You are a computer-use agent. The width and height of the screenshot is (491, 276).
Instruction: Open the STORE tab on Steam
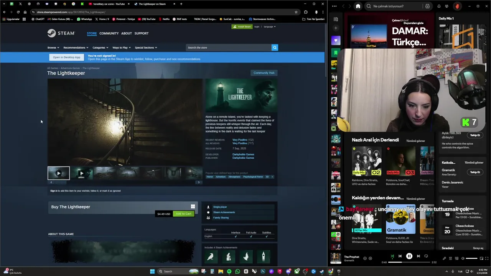click(92, 33)
